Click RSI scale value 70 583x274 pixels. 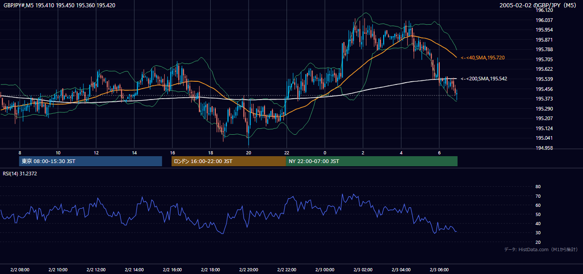(x=538, y=196)
